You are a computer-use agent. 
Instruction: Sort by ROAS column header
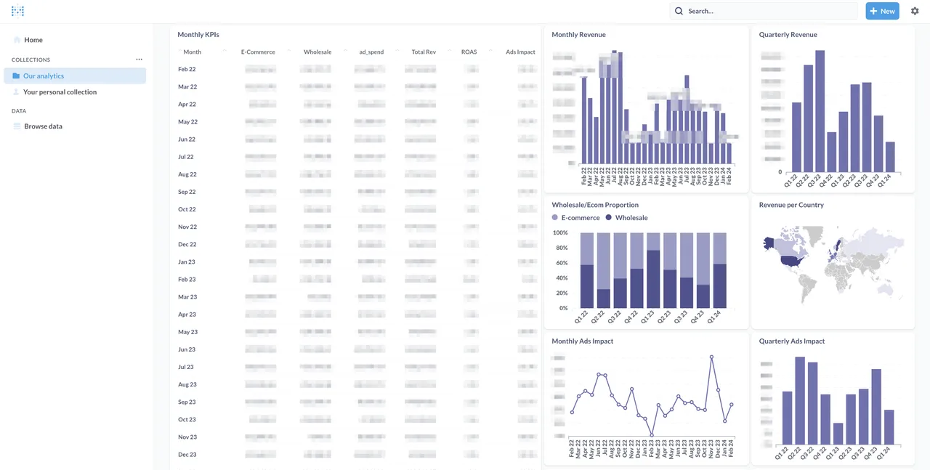469,52
